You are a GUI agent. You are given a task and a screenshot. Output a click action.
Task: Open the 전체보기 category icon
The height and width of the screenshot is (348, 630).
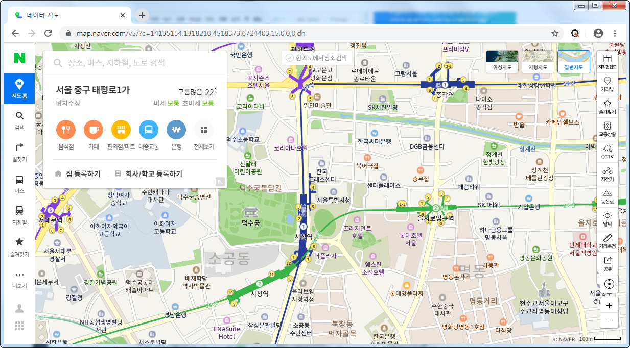pyautogui.click(x=204, y=130)
